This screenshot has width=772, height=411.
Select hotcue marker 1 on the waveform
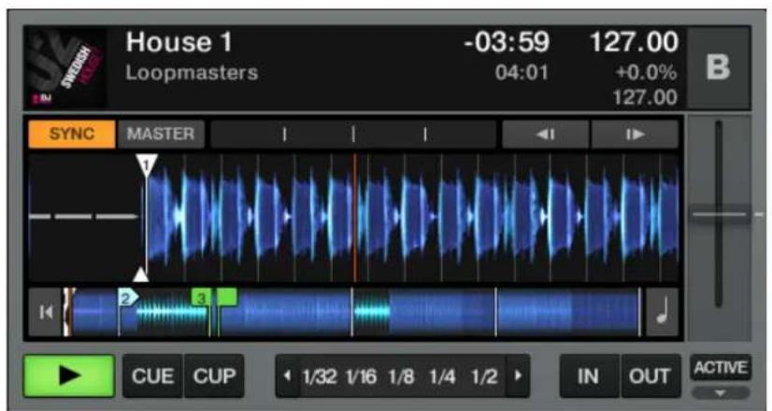point(147,165)
